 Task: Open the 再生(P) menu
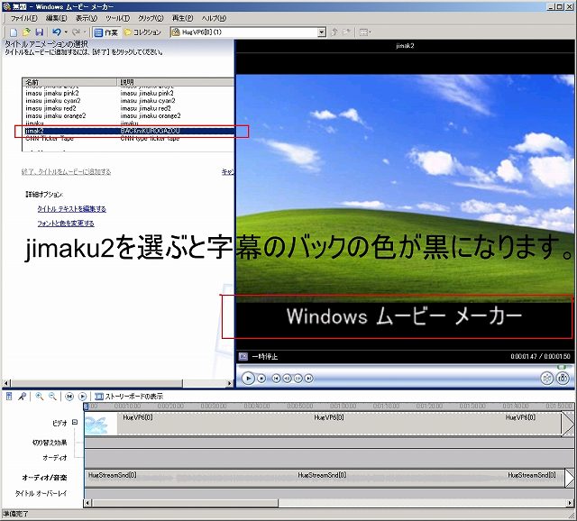pyautogui.click(x=182, y=18)
